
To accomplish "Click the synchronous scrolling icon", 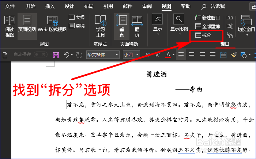I will 230,26.
